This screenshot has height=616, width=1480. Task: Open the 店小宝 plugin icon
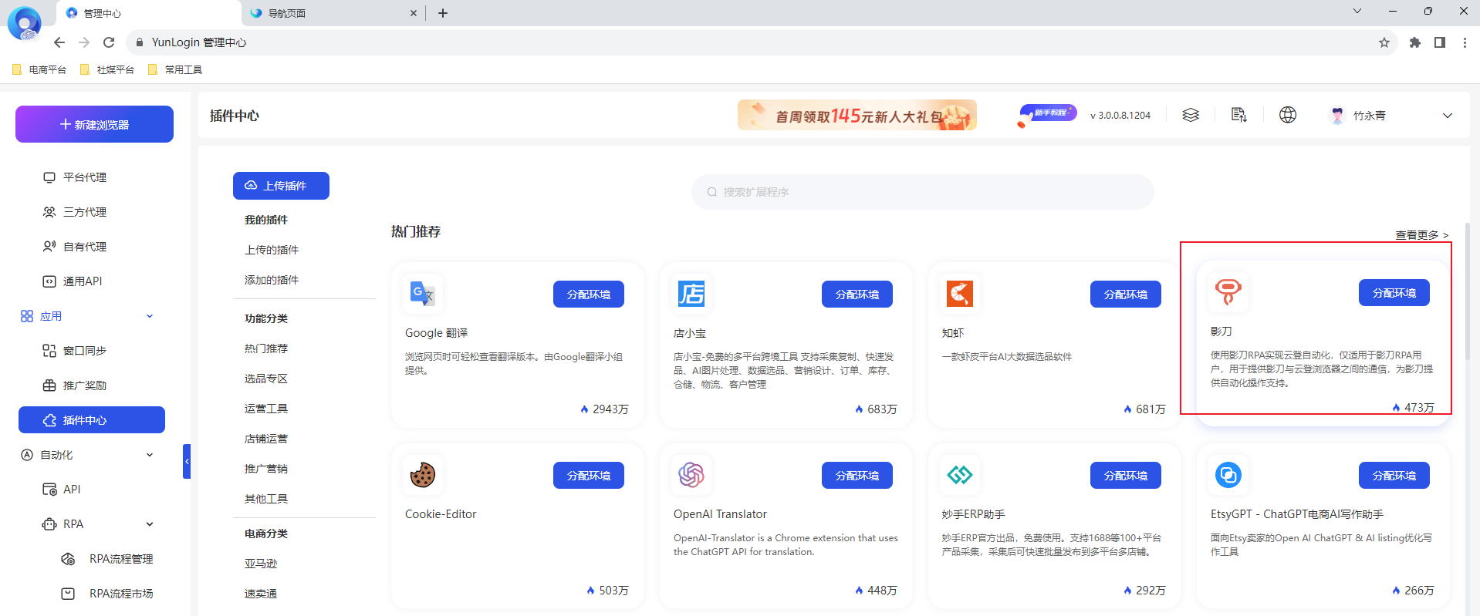click(691, 294)
